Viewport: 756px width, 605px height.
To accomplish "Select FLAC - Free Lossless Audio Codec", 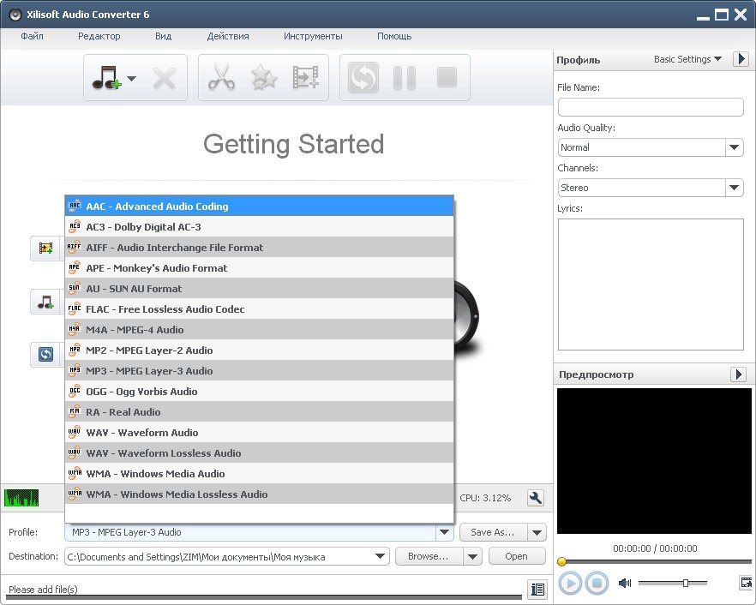I will click(165, 309).
